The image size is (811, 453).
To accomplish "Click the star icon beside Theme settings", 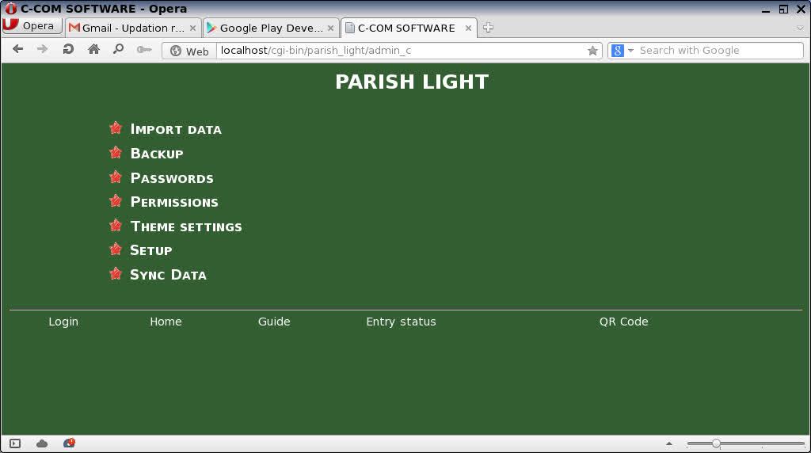I will point(116,226).
